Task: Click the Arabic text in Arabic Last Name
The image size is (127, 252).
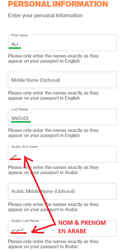Action: [18, 230]
